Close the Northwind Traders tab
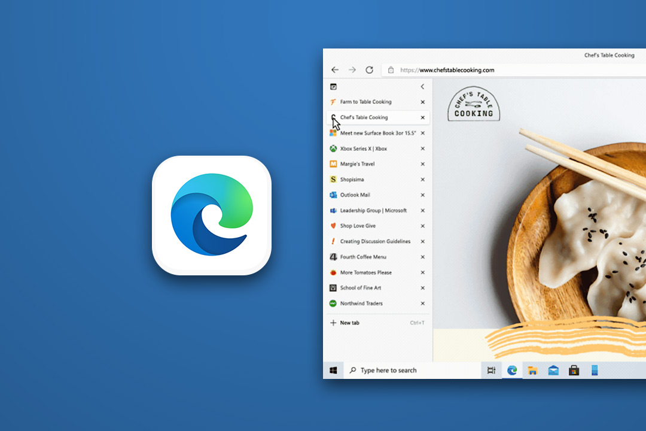This screenshot has width=646, height=431. [x=423, y=303]
